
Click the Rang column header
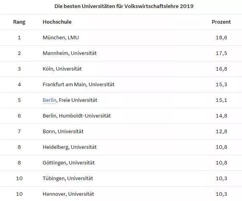coord(19,22)
